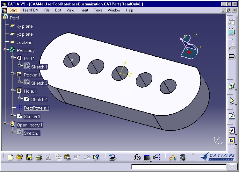Image resolution: width=239 pixels, height=172 pixels.
Task: Open the Edit menu
Action: [x=58, y=10]
